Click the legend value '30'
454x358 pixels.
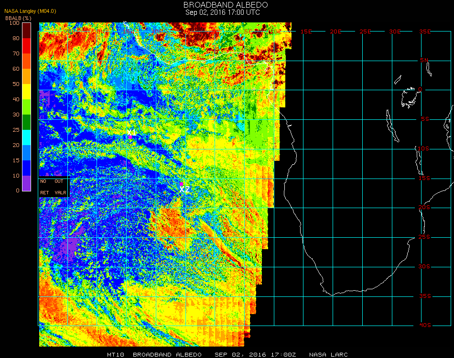[x=16, y=115]
